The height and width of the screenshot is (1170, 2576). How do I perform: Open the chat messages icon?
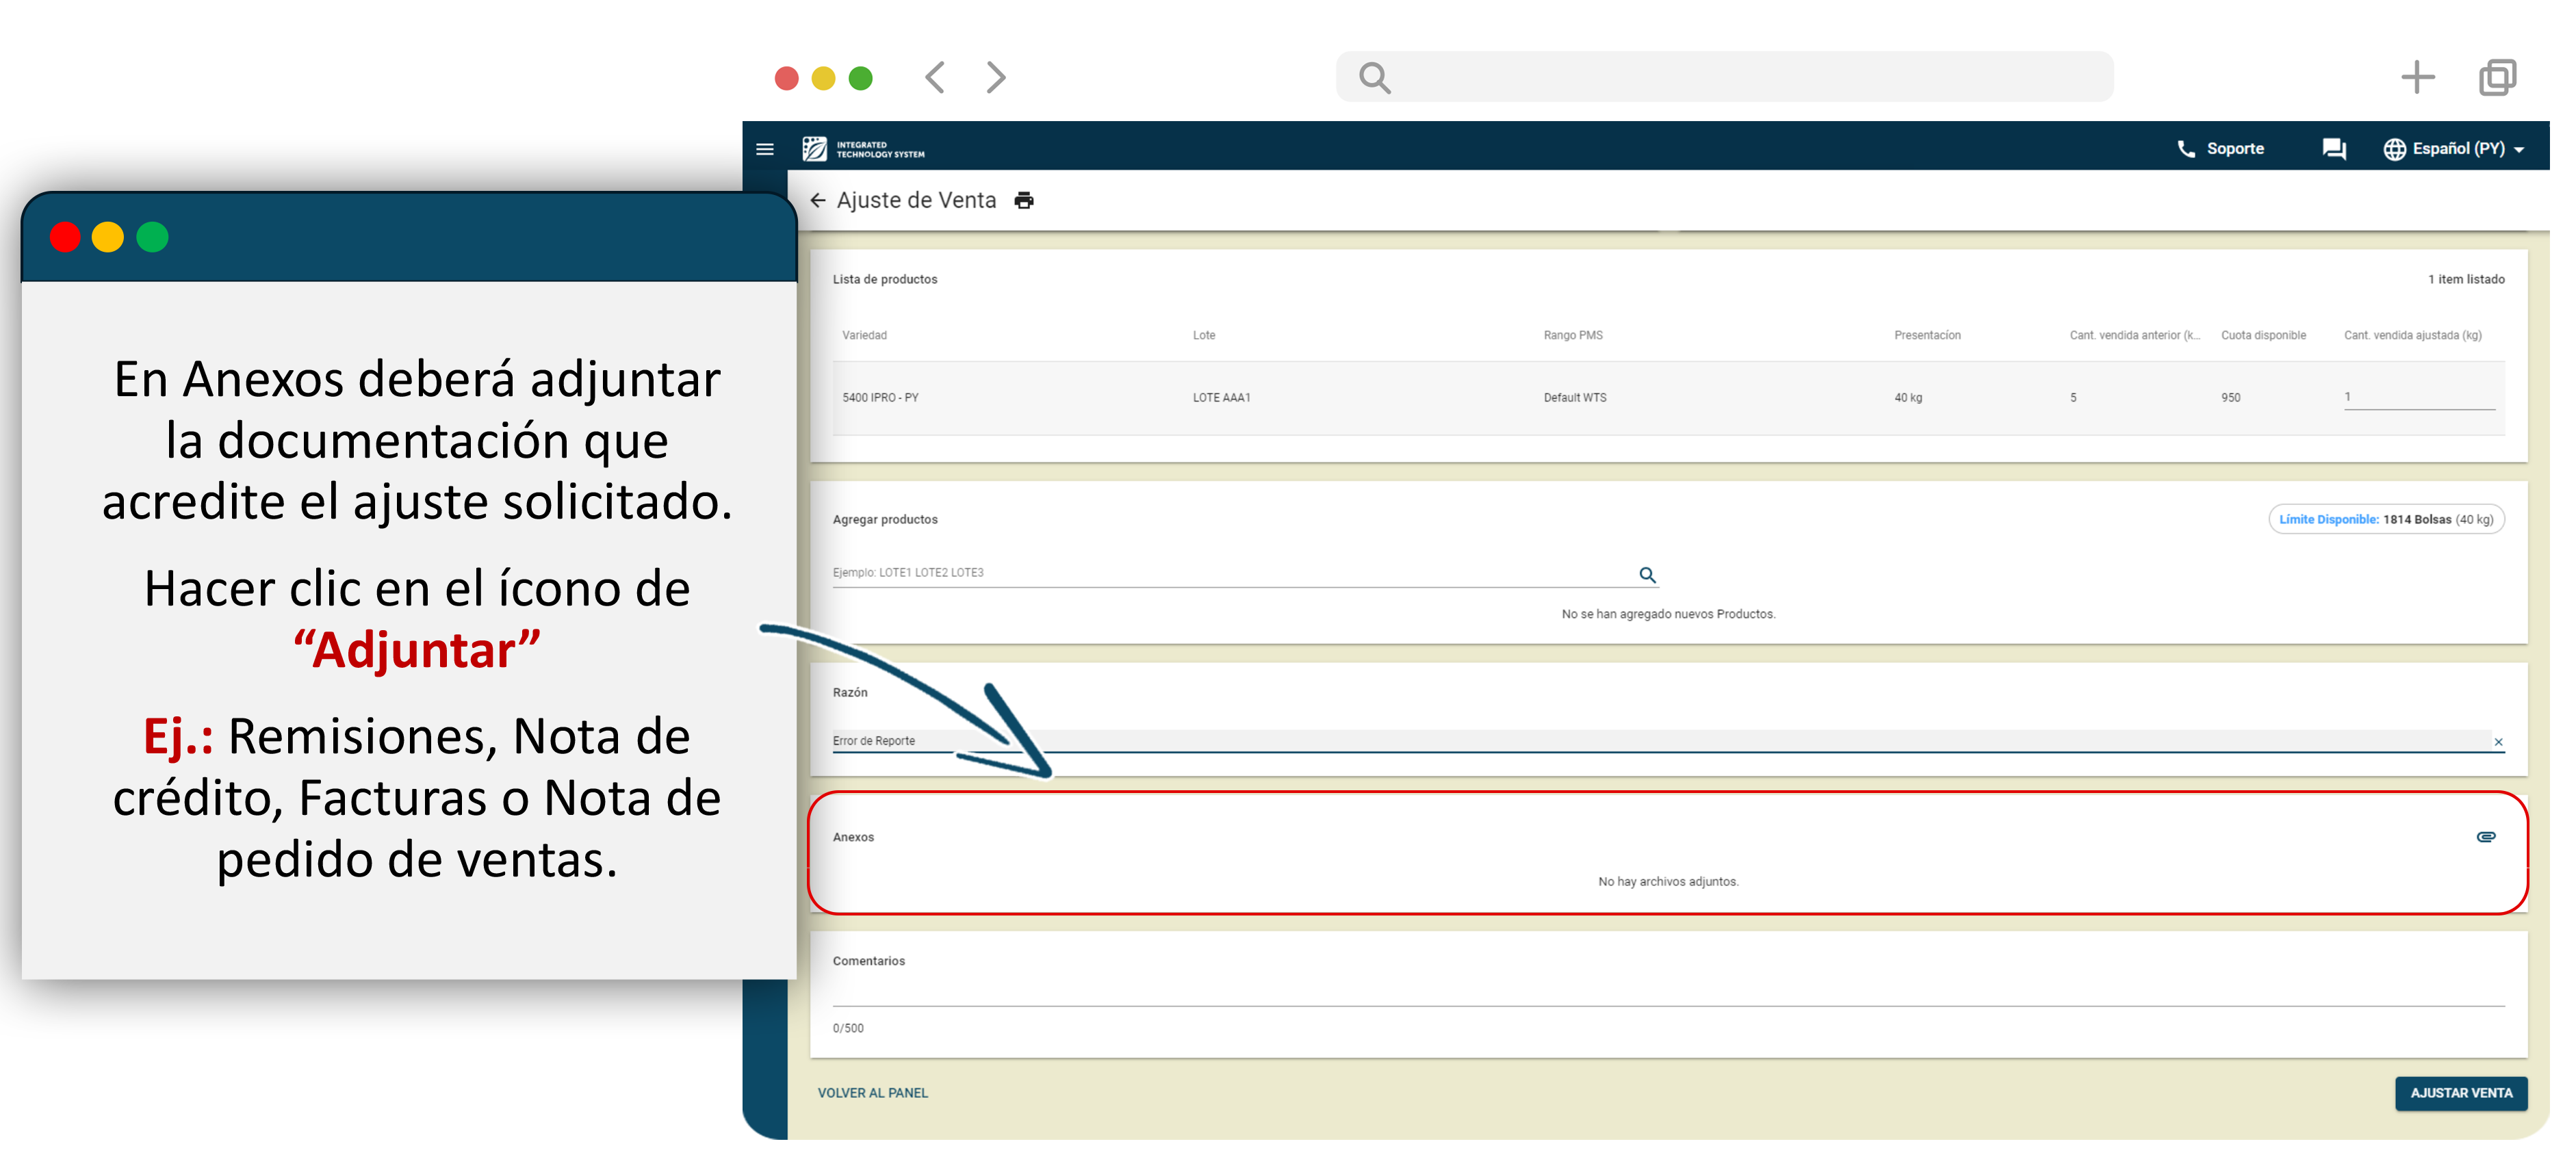pyautogui.click(x=2333, y=149)
